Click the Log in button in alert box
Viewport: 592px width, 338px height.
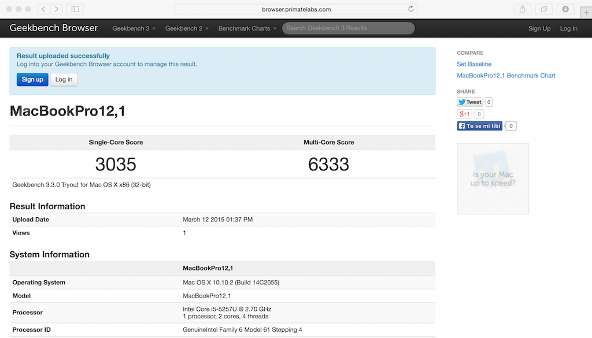[x=64, y=80]
